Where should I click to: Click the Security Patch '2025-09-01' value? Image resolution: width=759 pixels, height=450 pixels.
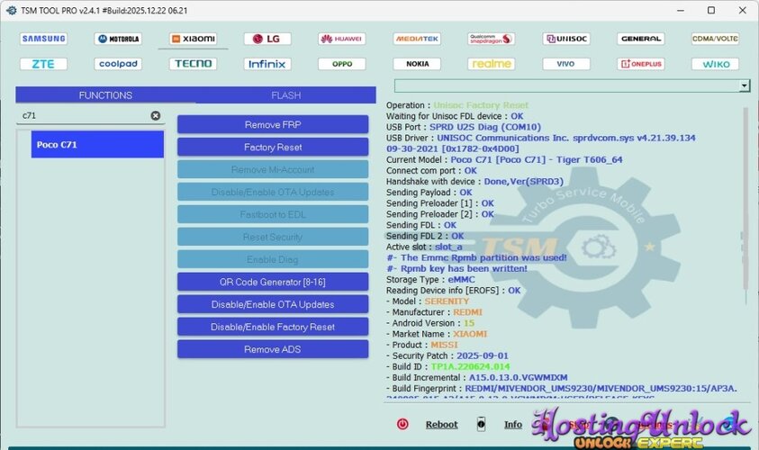tap(482, 355)
